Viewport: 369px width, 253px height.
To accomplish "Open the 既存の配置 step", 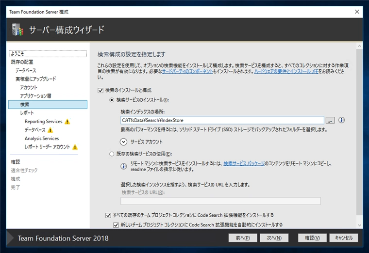I will 22,62.
